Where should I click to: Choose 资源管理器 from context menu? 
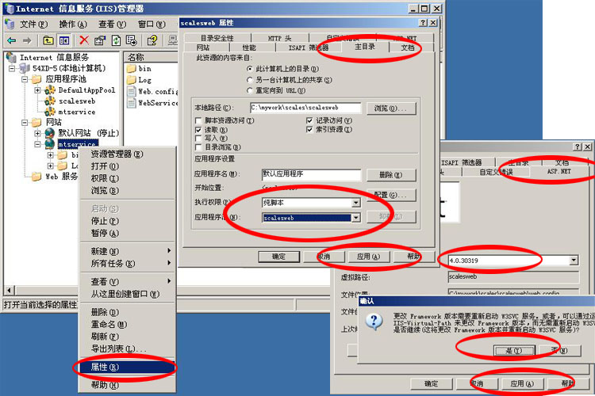click(x=127, y=154)
